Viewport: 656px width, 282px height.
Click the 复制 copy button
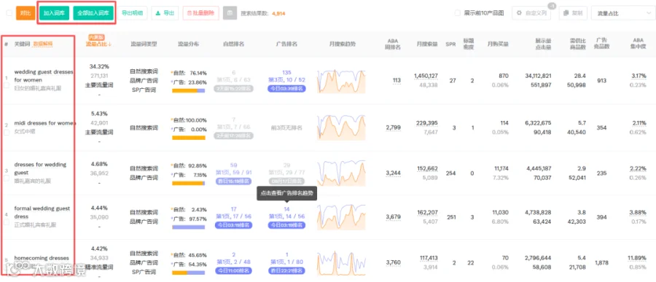point(573,13)
